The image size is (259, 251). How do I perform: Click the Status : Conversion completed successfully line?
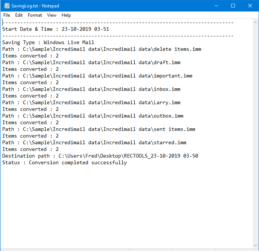[x=65, y=163]
